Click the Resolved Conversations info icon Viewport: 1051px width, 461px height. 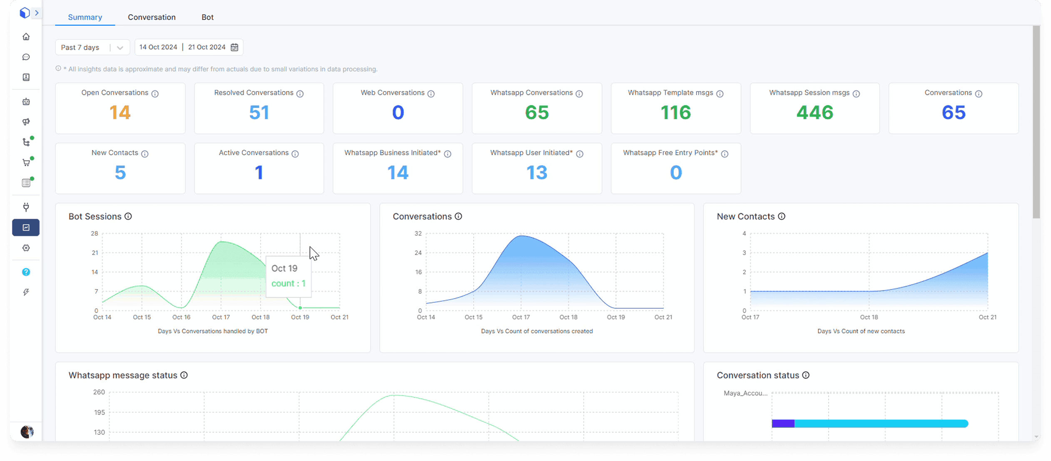tap(300, 94)
